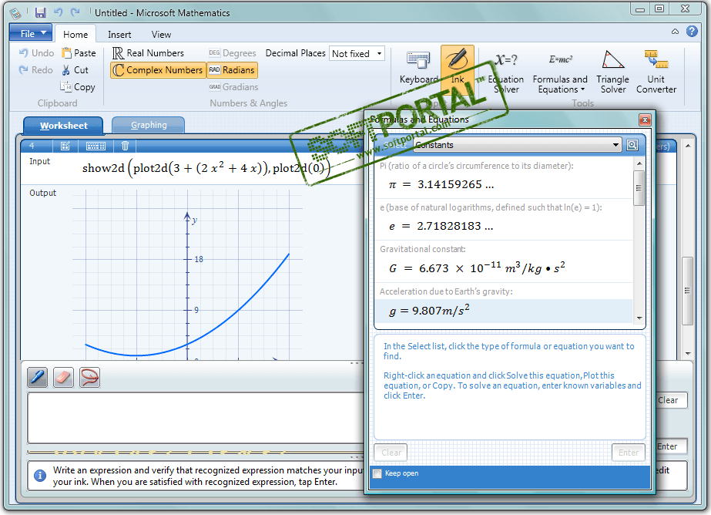Viewport: 711px width, 515px height.
Task: Delete worksheet entry with trash icon
Action: click(125, 146)
